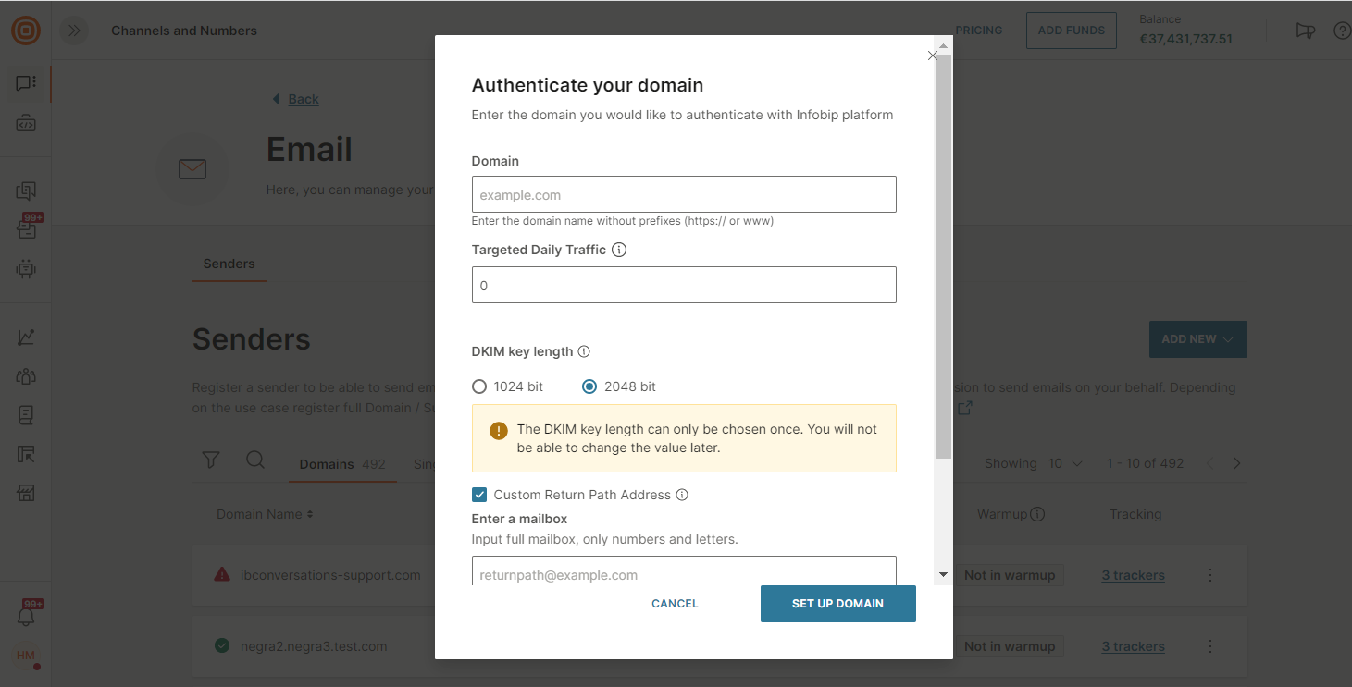Click the SET UP DOMAIN button
The image size is (1352, 687).
[x=837, y=604]
